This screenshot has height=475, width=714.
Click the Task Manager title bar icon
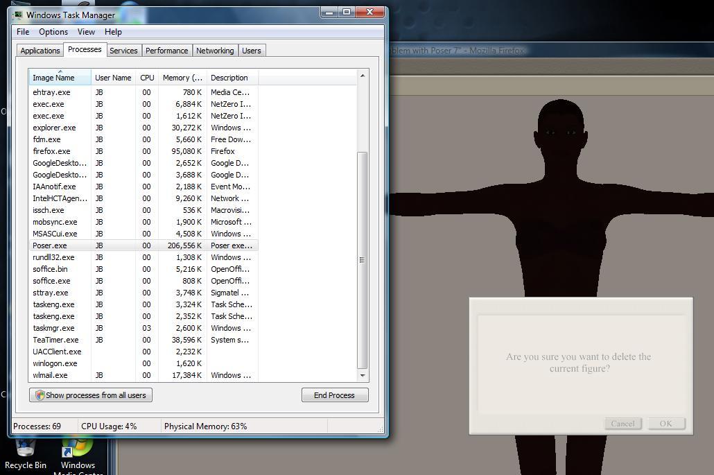coord(19,15)
